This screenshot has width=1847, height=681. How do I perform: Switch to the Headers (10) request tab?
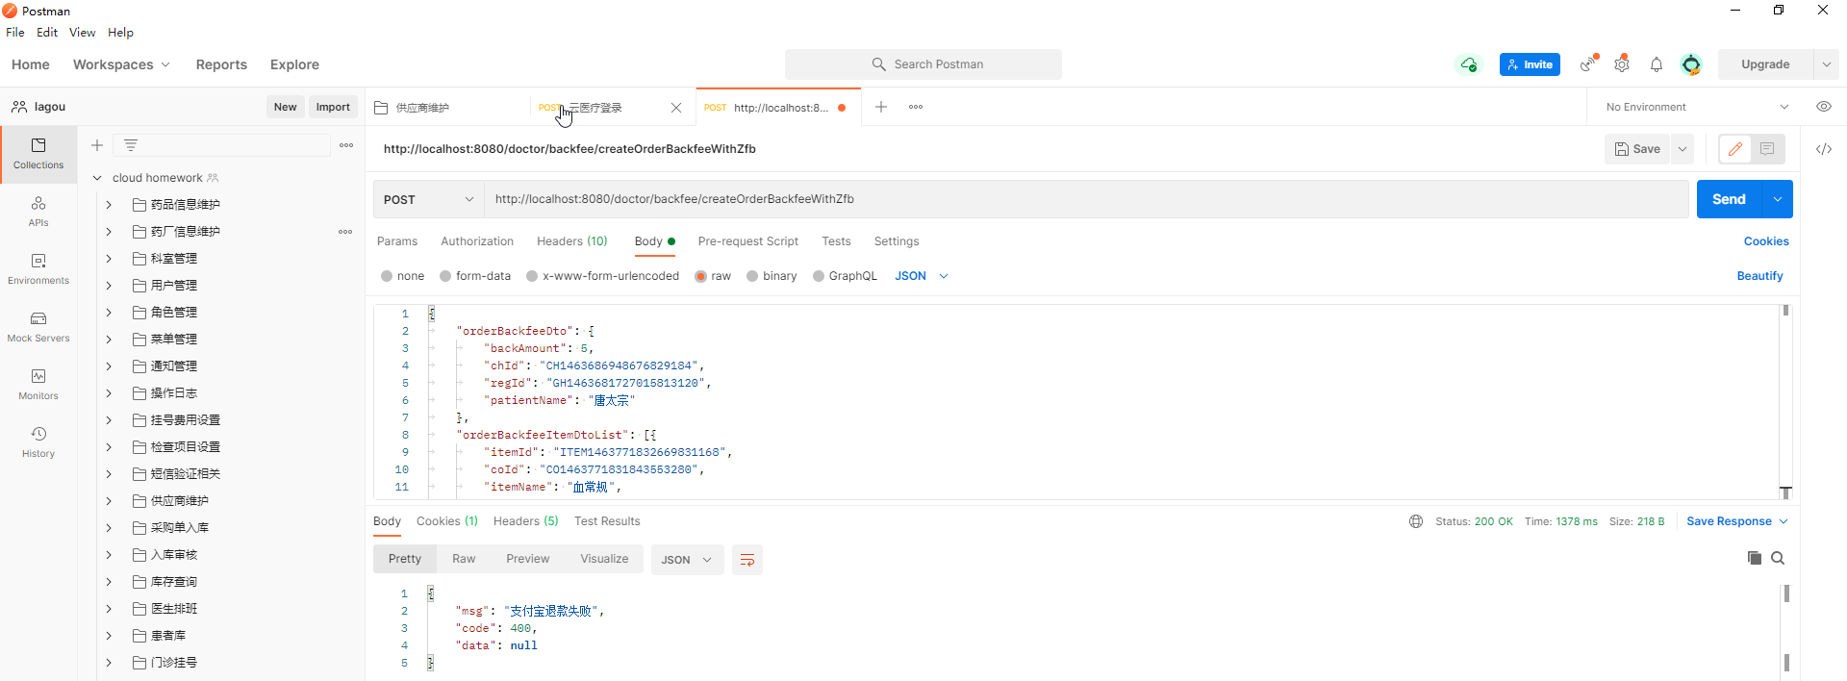pyautogui.click(x=571, y=241)
